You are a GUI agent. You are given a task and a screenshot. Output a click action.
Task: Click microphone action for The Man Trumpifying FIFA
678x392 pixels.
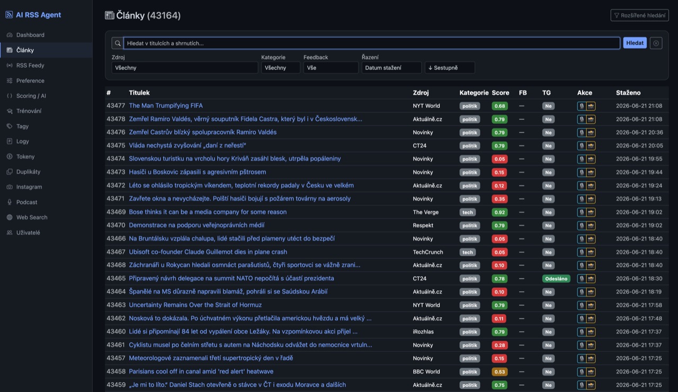[582, 106]
